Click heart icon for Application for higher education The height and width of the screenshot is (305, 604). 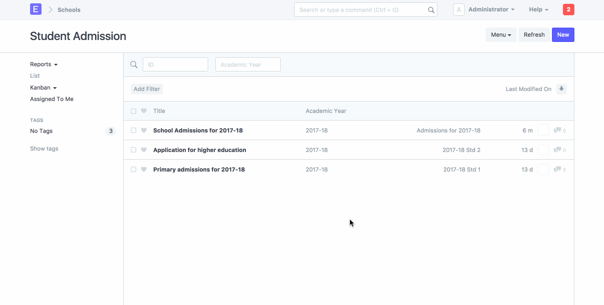pyautogui.click(x=144, y=150)
